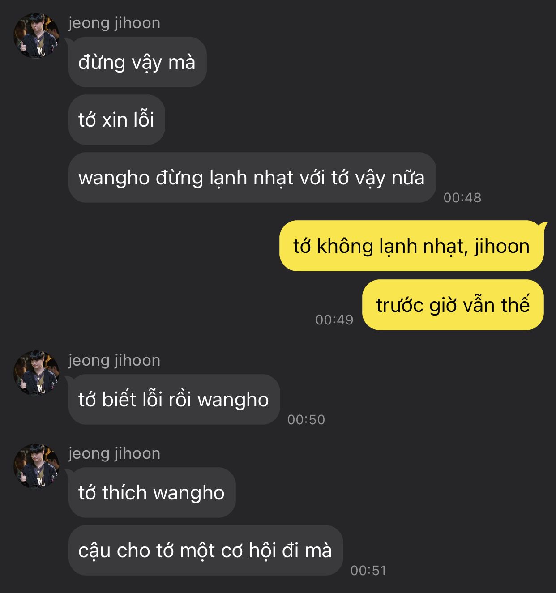
Task: Tap the avatar next to 'tớ biết lỗi rồi wangho'
Action: click(36, 373)
